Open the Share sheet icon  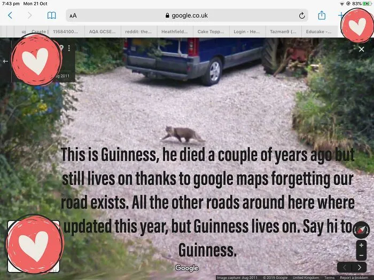tap(322, 15)
